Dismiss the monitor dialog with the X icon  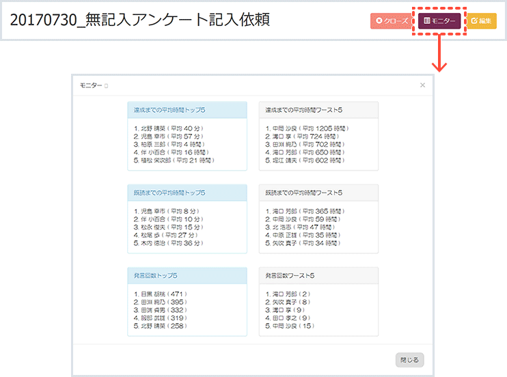[x=422, y=85]
